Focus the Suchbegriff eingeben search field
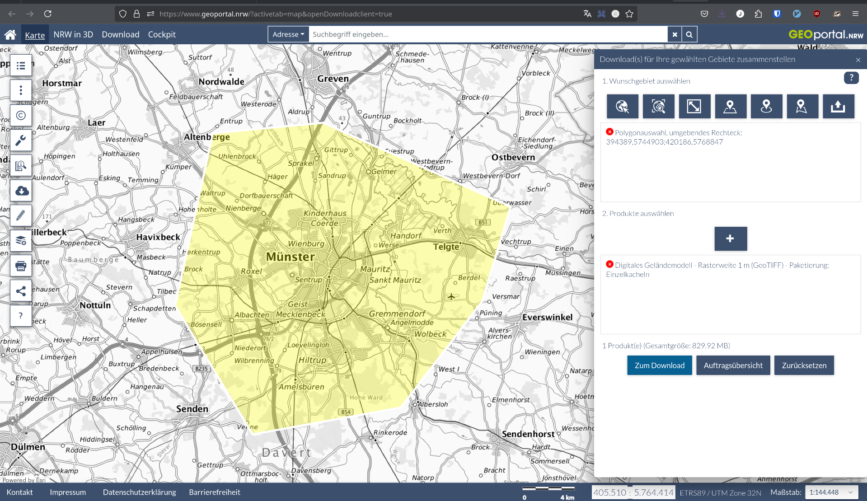The height and width of the screenshot is (501, 867). point(488,34)
